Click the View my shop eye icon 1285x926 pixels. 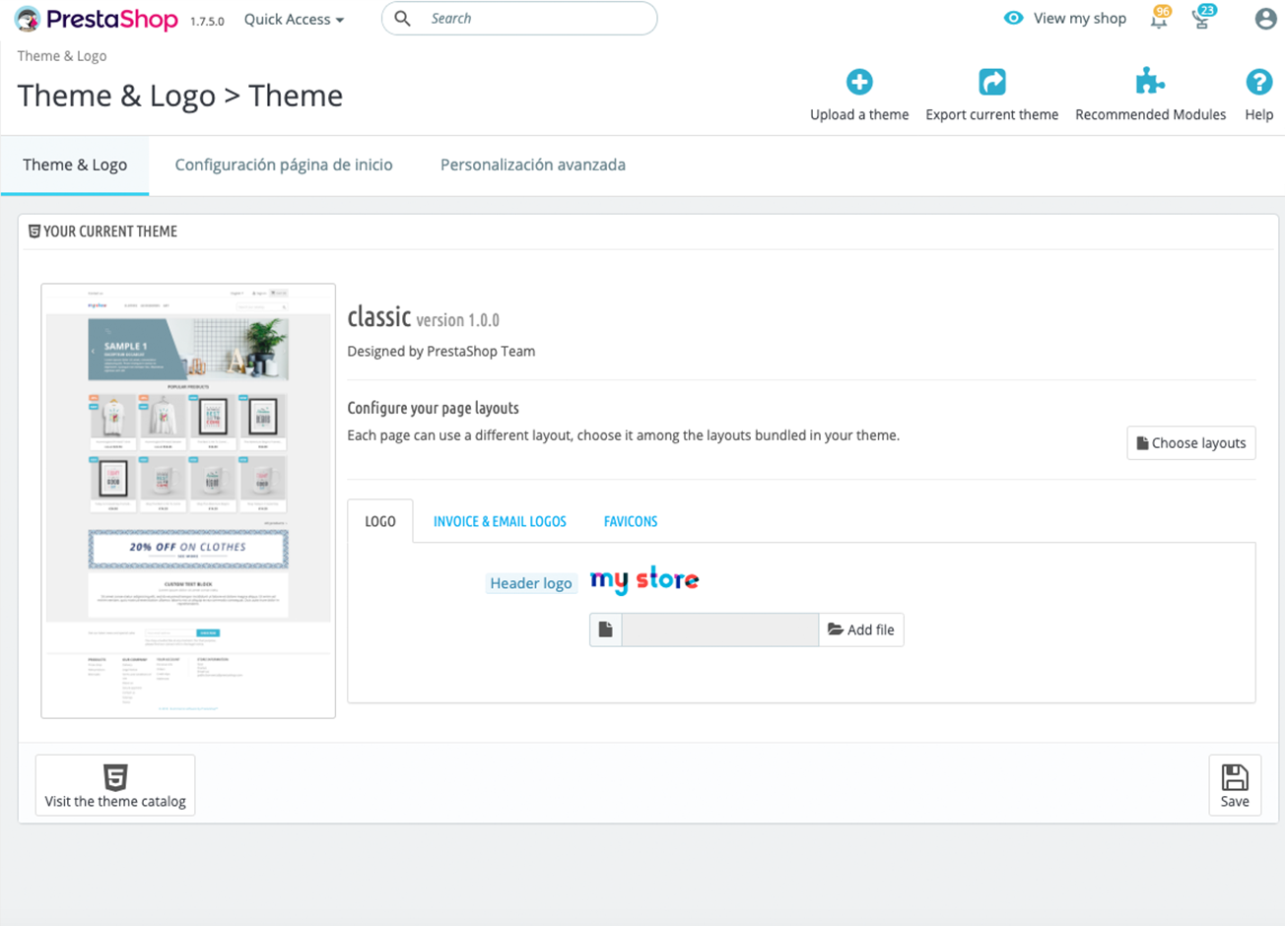(x=1013, y=18)
